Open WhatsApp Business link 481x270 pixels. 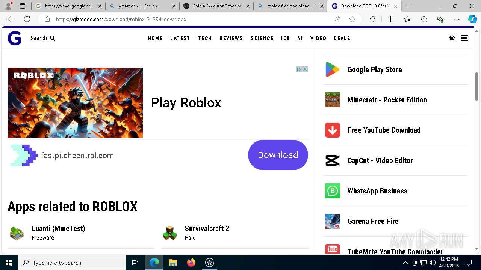coord(377,191)
